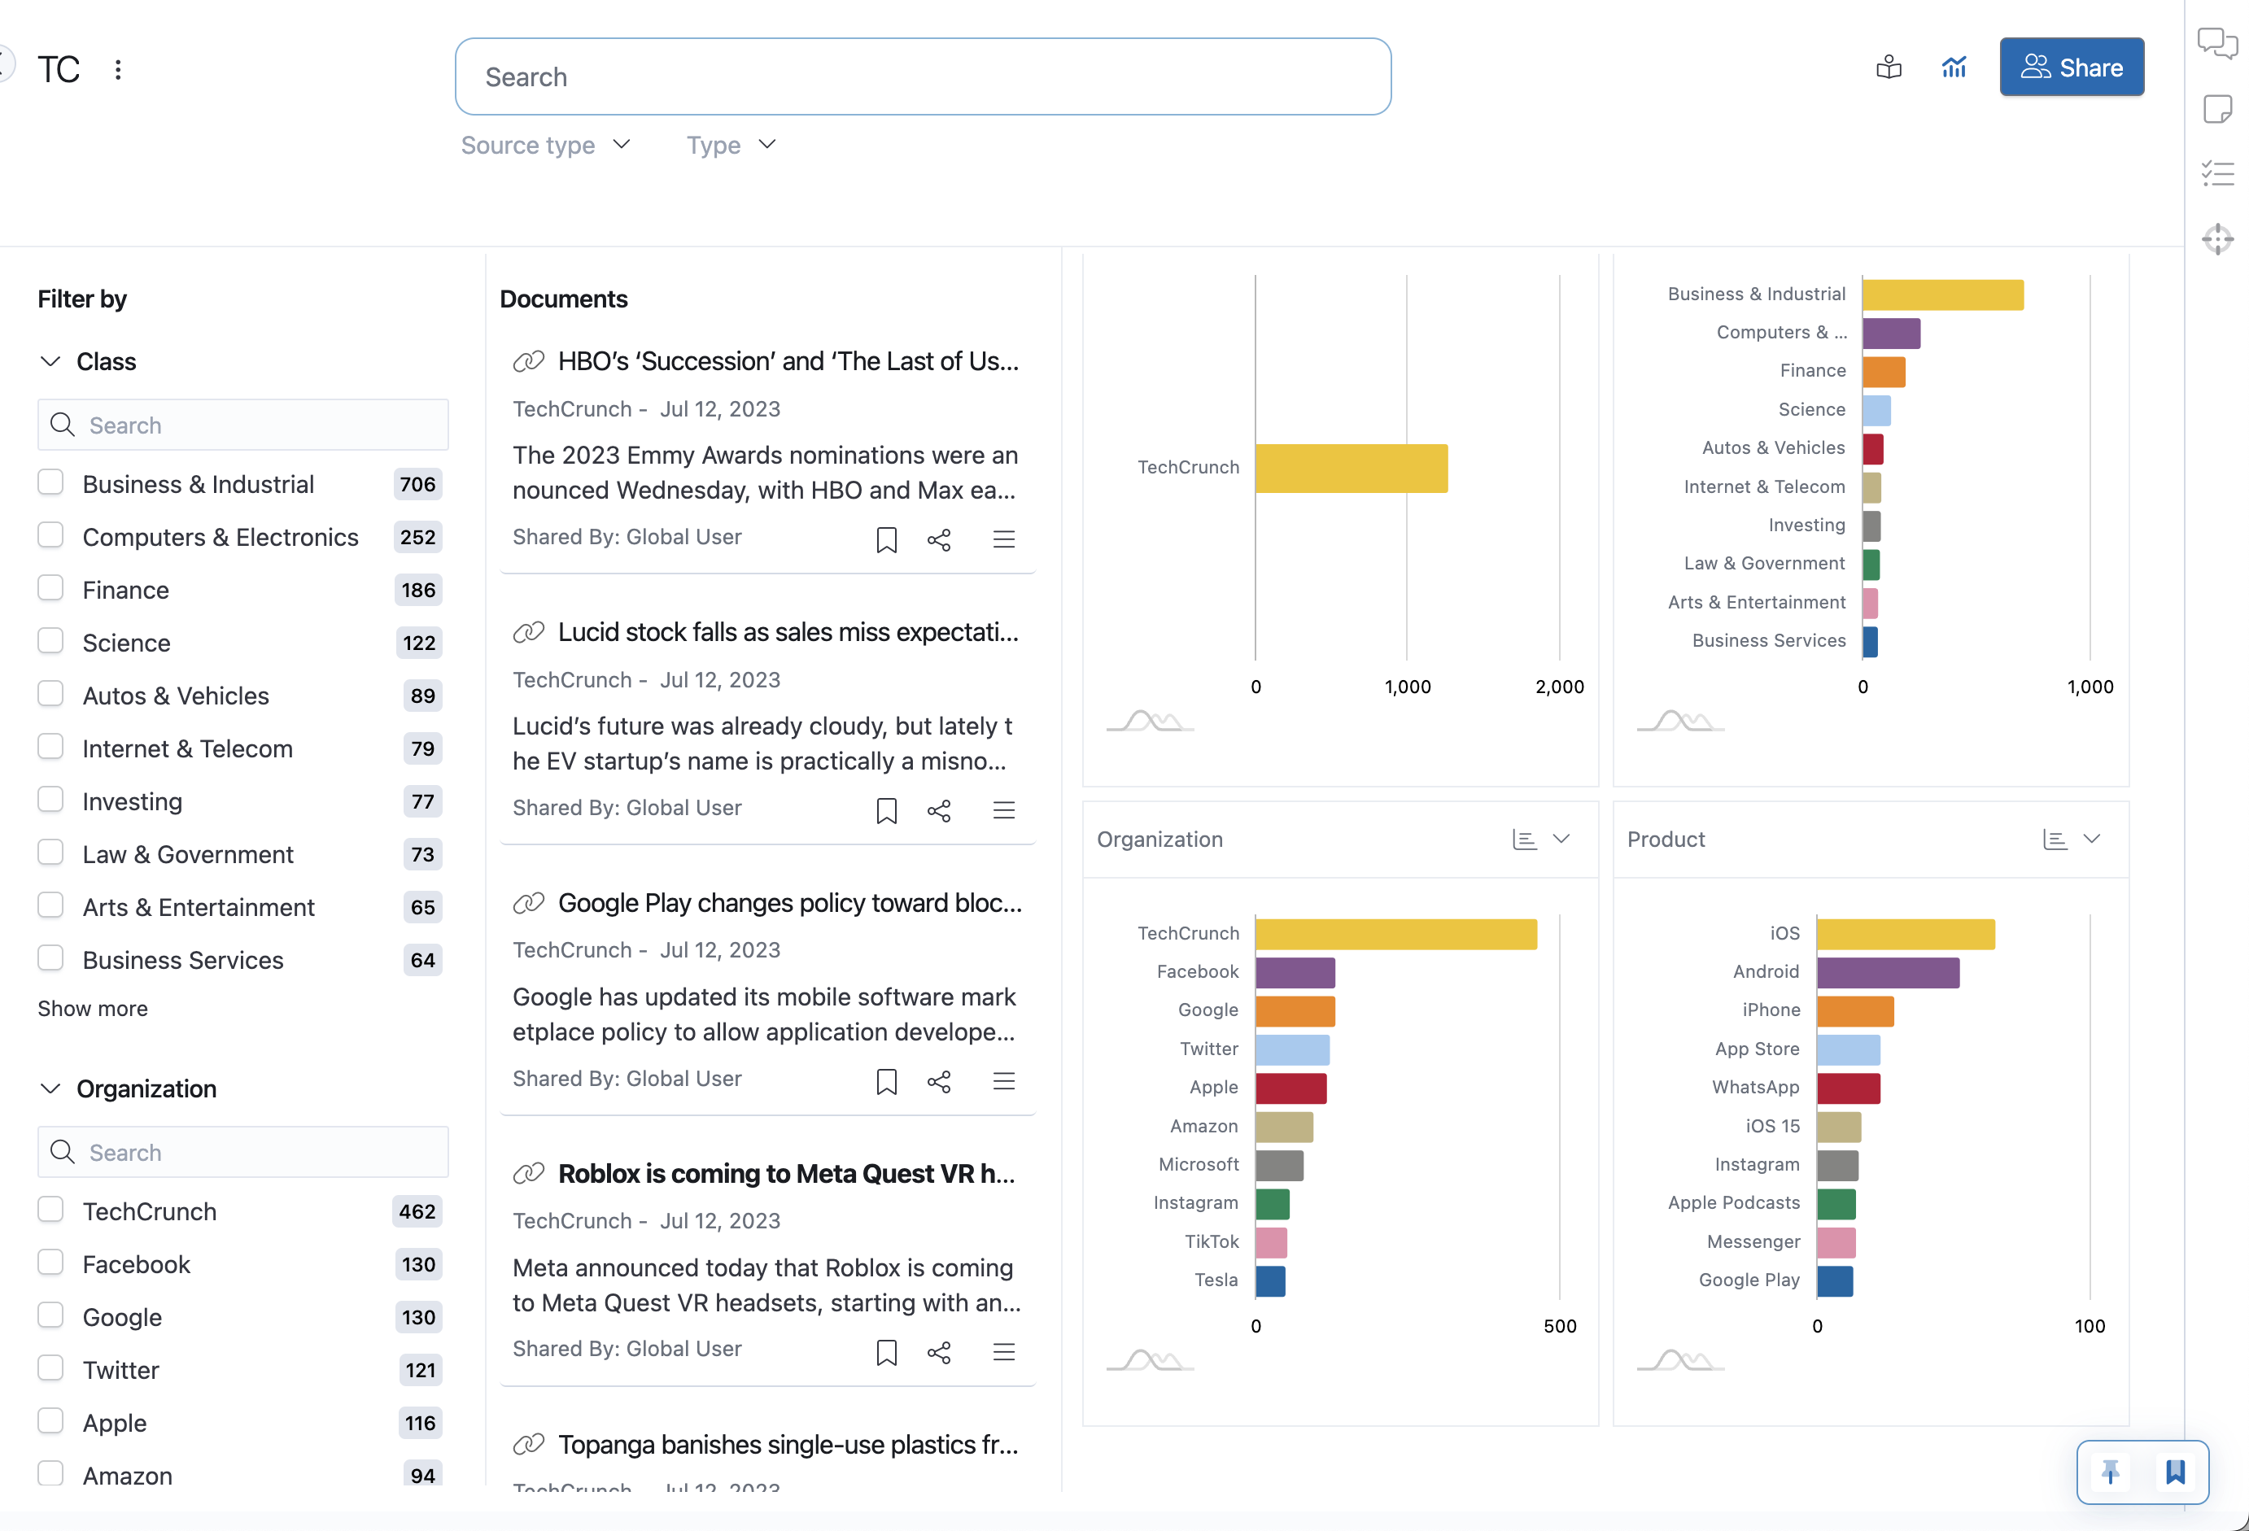Click trend curve icon below Organization chart
2249x1531 pixels.
point(1150,1361)
